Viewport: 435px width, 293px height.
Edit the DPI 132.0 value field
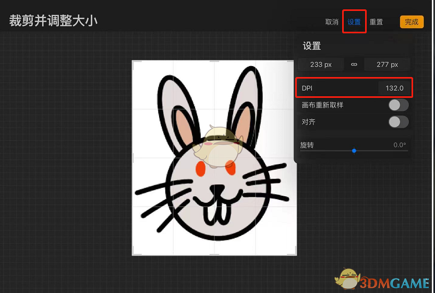click(394, 88)
